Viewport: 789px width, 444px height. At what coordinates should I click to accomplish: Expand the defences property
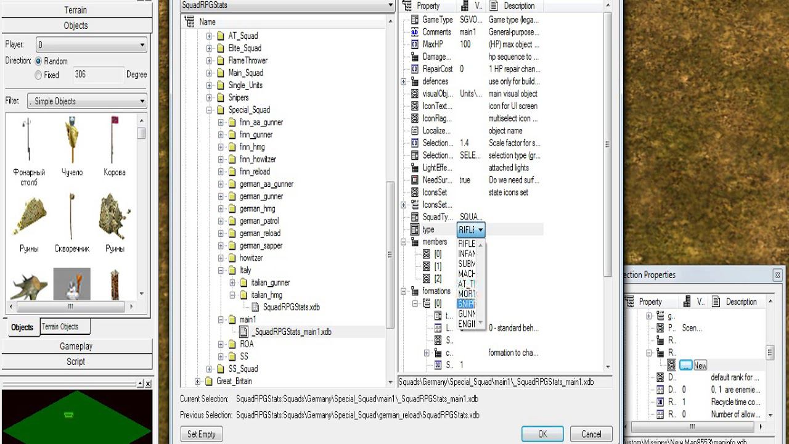pos(404,81)
